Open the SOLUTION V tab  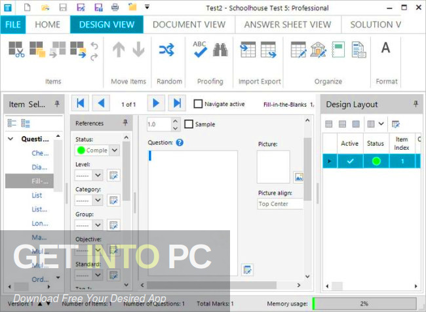(x=376, y=25)
